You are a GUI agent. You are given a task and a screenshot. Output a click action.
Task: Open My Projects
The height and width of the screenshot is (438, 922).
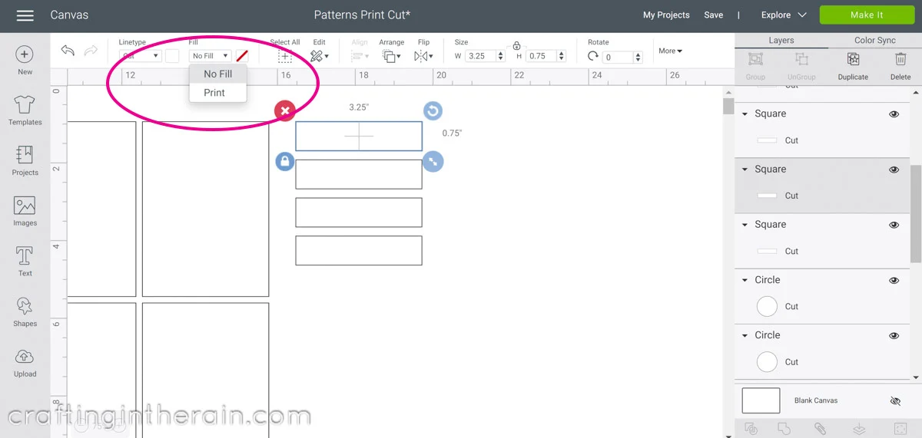[666, 15]
